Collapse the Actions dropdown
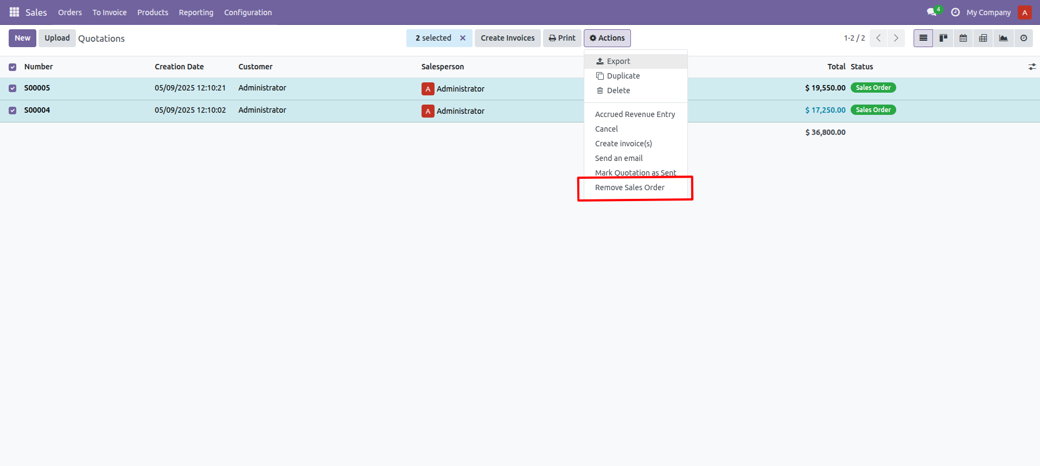The height and width of the screenshot is (466, 1040). tap(607, 38)
